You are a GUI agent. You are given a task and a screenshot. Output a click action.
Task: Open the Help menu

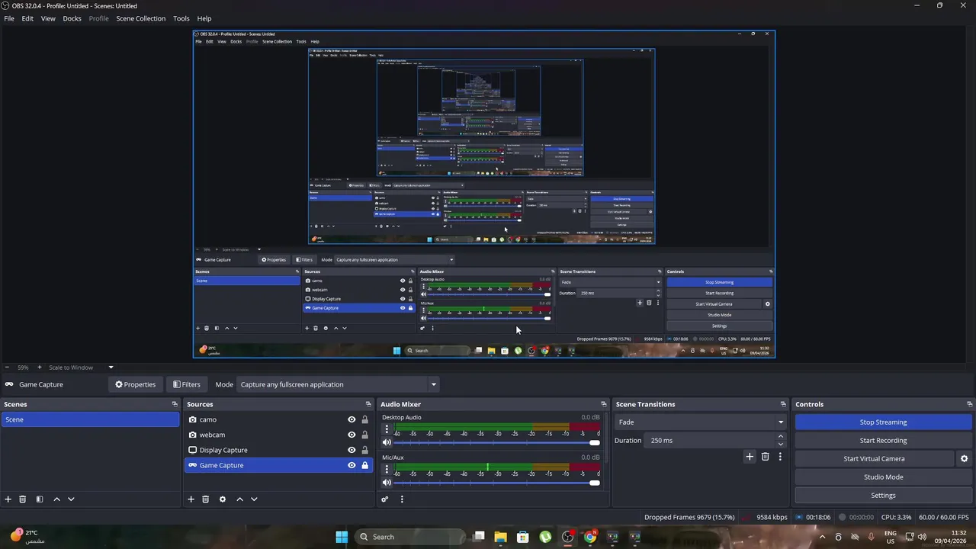tap(204, 18)
